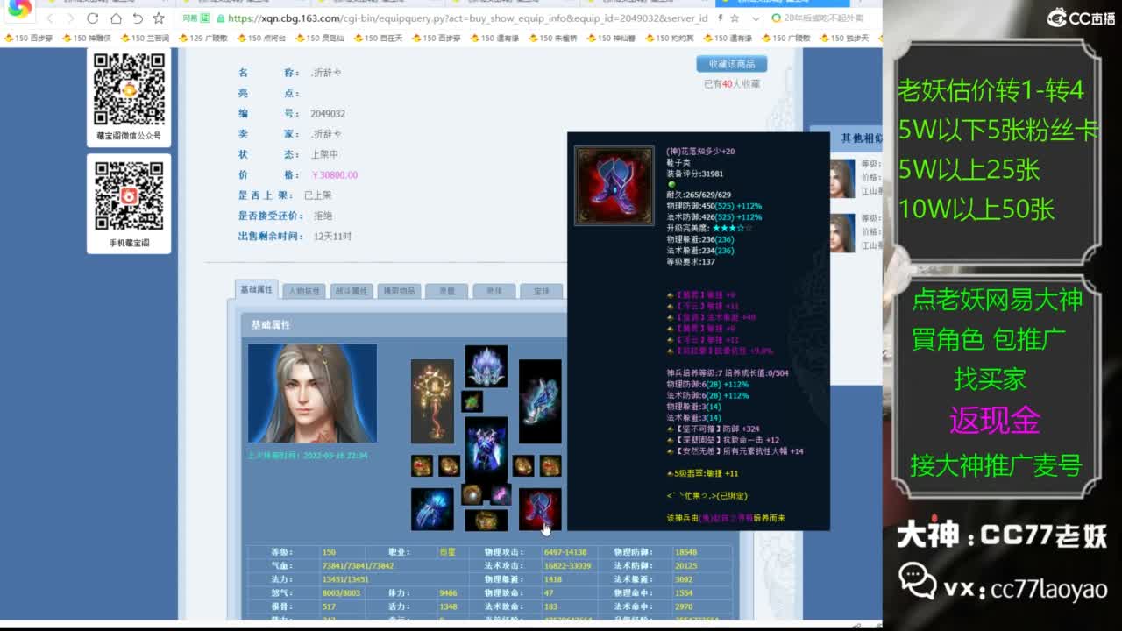Viewport: 1122px width, 631px height.
Task: Click the browser logo at top-left
Action: [x=19, y=9]
